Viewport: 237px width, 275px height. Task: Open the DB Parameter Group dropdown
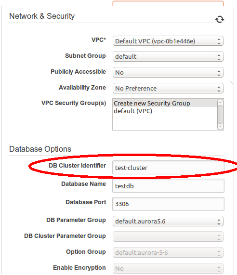click(x=168, y=221)
